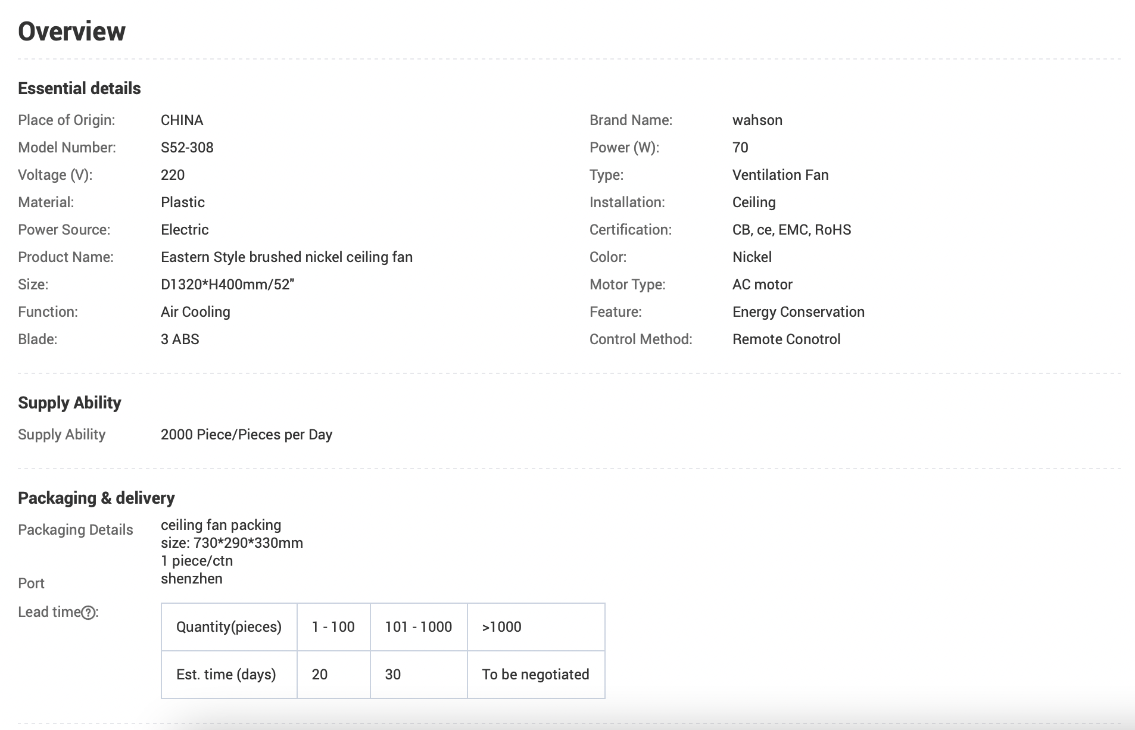Image resolution: width=1135 pixels, height=730 pixels.
Task: Click the Essential details section title
Action: (x=79, y=89)
